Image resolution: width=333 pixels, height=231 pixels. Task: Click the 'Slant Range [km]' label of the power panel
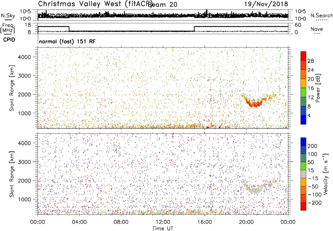pyautogui.click(x=12, y=88)
